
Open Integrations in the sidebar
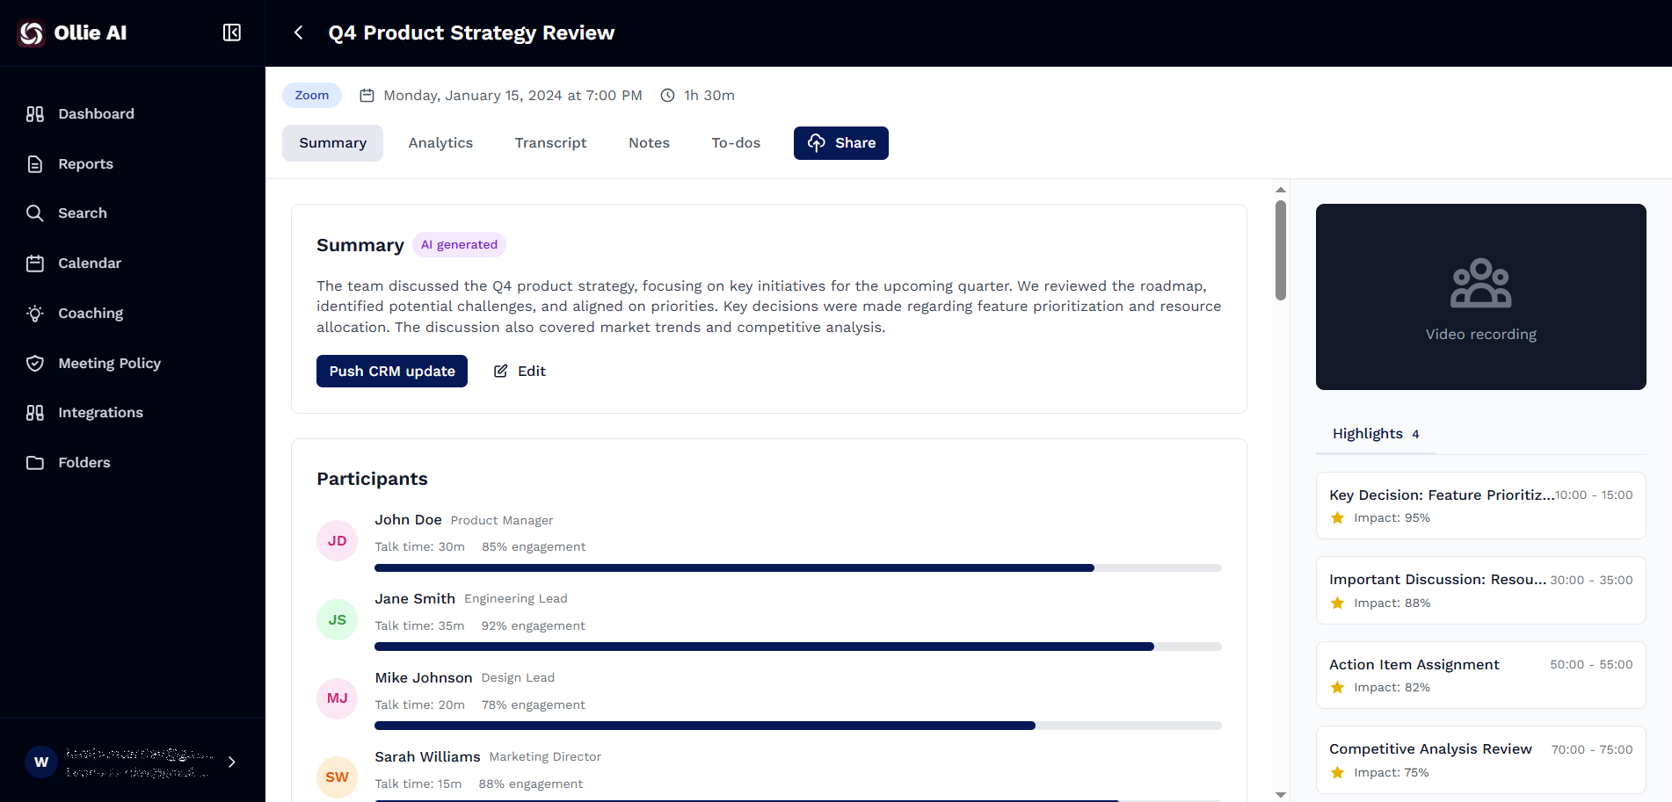(x=100, y=413)
